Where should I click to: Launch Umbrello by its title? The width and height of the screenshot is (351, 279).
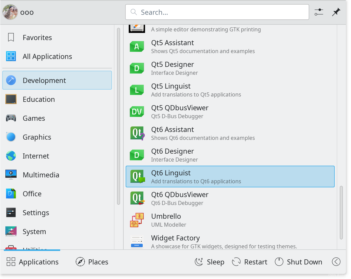click(x=166, y=216)
